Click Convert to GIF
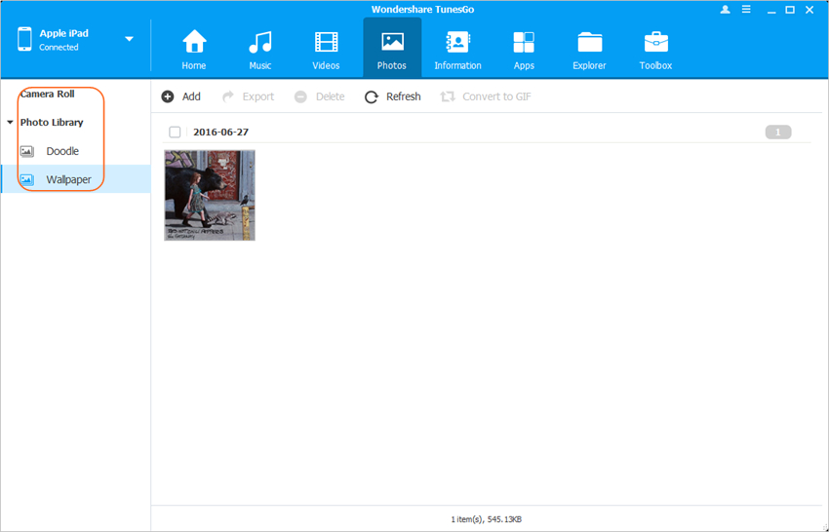 click(486, 96)
